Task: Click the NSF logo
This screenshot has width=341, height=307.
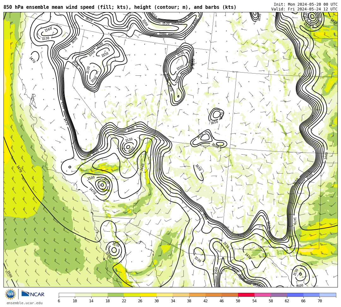Action: (10, 294)
